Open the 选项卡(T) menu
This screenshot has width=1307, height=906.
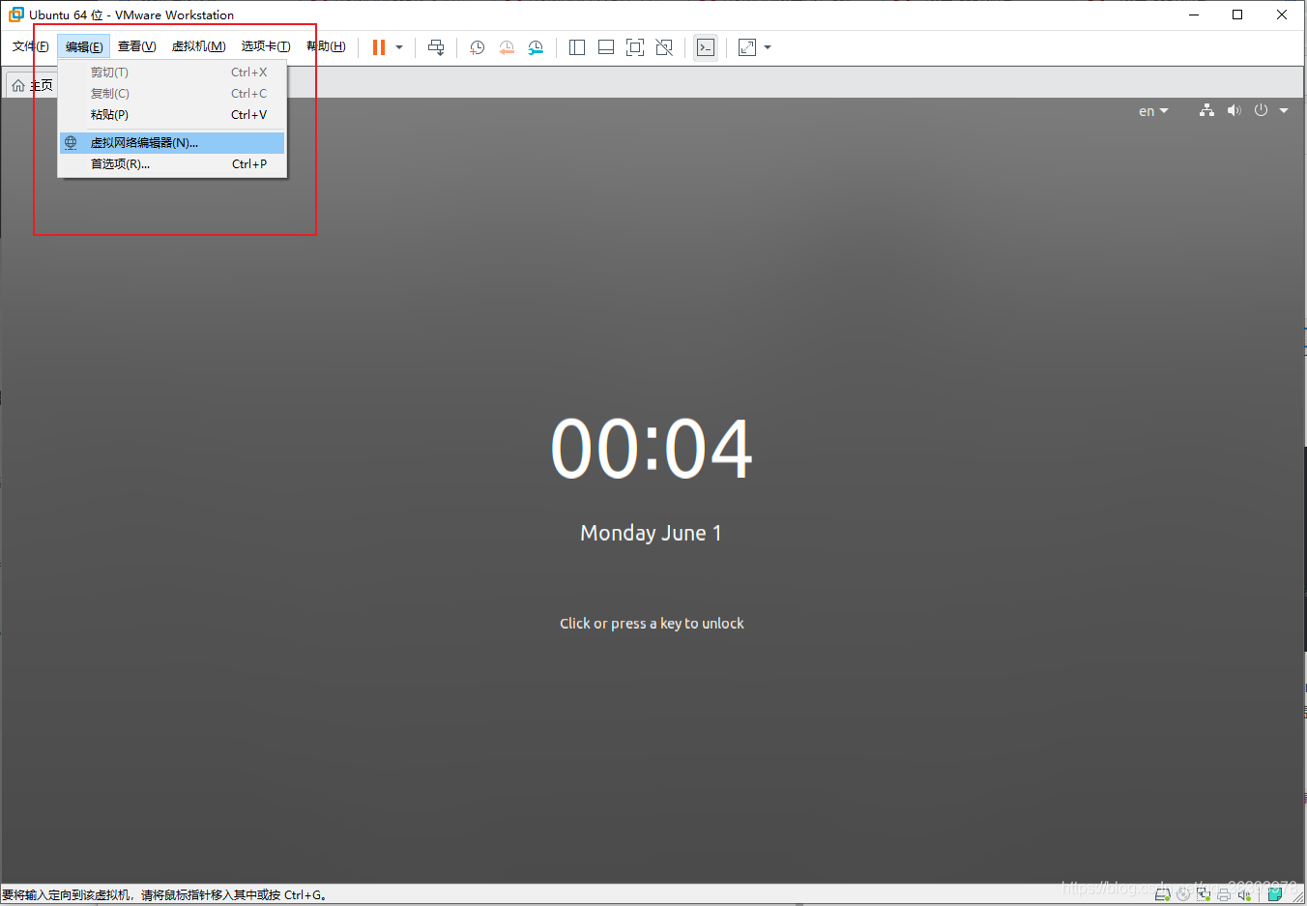[x=266, y=46]
